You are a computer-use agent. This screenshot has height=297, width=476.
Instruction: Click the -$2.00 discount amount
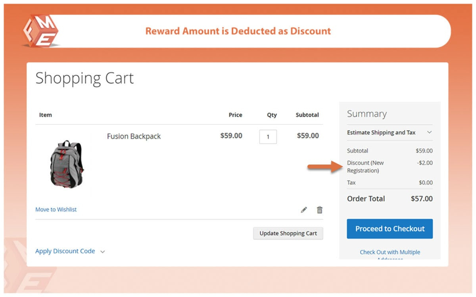coord(424,163)
